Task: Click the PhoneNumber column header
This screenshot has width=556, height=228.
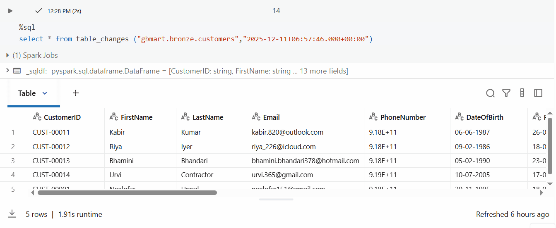Action: point(403,117)
